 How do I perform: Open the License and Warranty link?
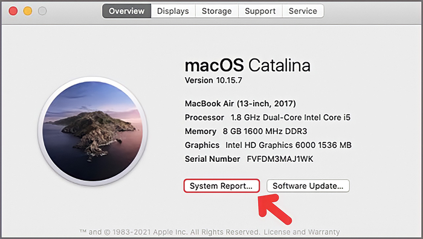coord(302,232)
